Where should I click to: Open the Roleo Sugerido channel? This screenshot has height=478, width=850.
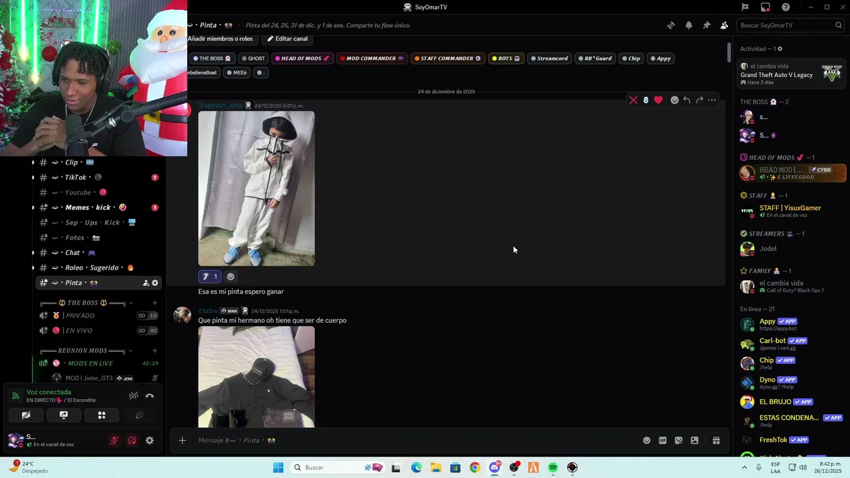pyautogui.click(x=100, y=268)
